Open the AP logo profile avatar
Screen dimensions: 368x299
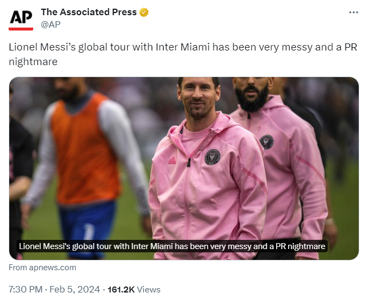(21, 19)
